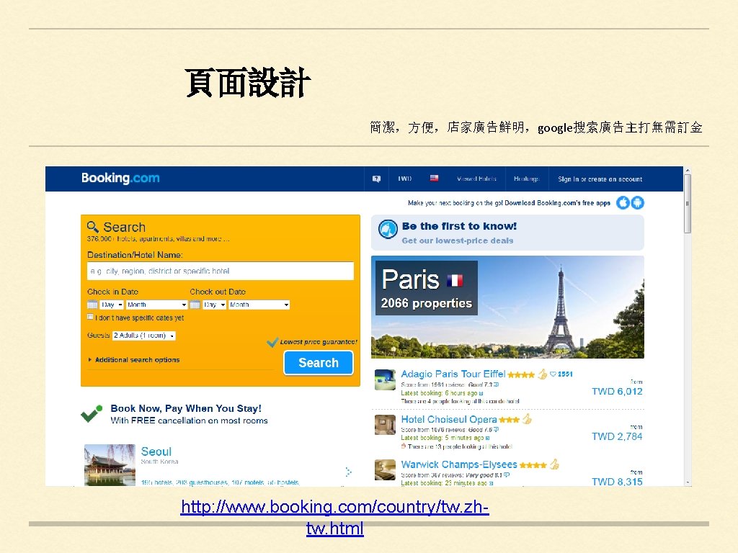Image resolution: width=738 pixels, height=553 pixels.
Task: Click 'Get our lowest-price deals' link
Action: 458,240
